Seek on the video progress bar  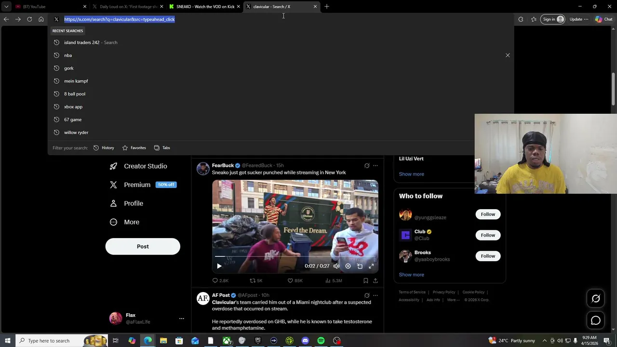[295, 256]
